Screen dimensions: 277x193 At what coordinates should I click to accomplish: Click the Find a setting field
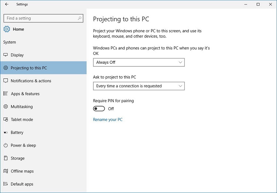pyautogui.click(x=44, y=18)
